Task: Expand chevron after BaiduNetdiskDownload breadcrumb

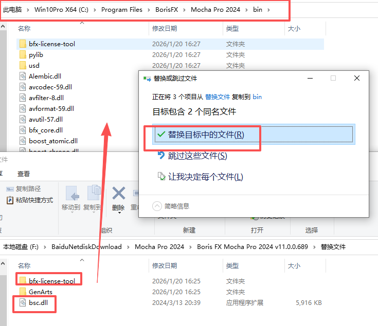Action: click(128, 247)
